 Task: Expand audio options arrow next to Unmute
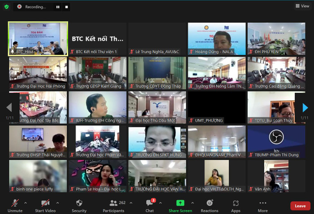click(26, 203)
